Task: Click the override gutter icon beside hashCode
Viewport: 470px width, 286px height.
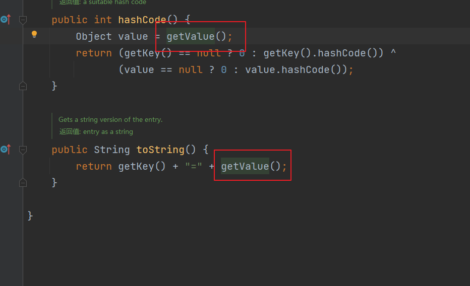Action: coord(6,20)
